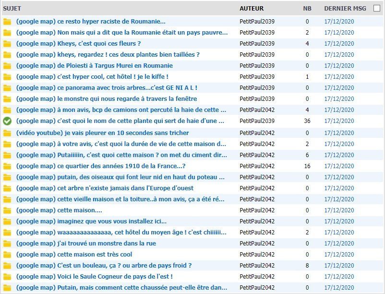This screenshot has width=385, height=294.
Task: Click folder icon beside 'le monstre qui nous regarde' topic
Action: pos(7,99)
